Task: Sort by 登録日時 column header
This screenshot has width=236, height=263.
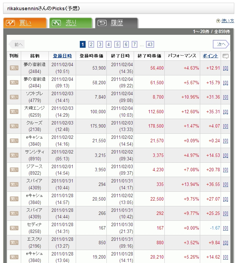Action: [x=62, y=56]
